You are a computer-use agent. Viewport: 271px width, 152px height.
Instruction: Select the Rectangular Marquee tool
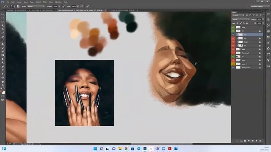[3, 18]
